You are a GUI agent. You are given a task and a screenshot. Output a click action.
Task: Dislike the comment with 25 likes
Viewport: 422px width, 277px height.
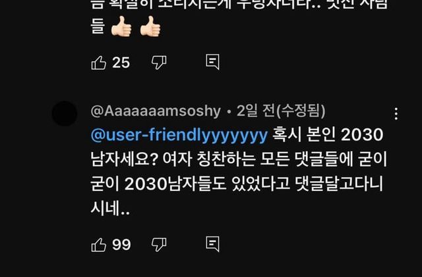[159, 63]
